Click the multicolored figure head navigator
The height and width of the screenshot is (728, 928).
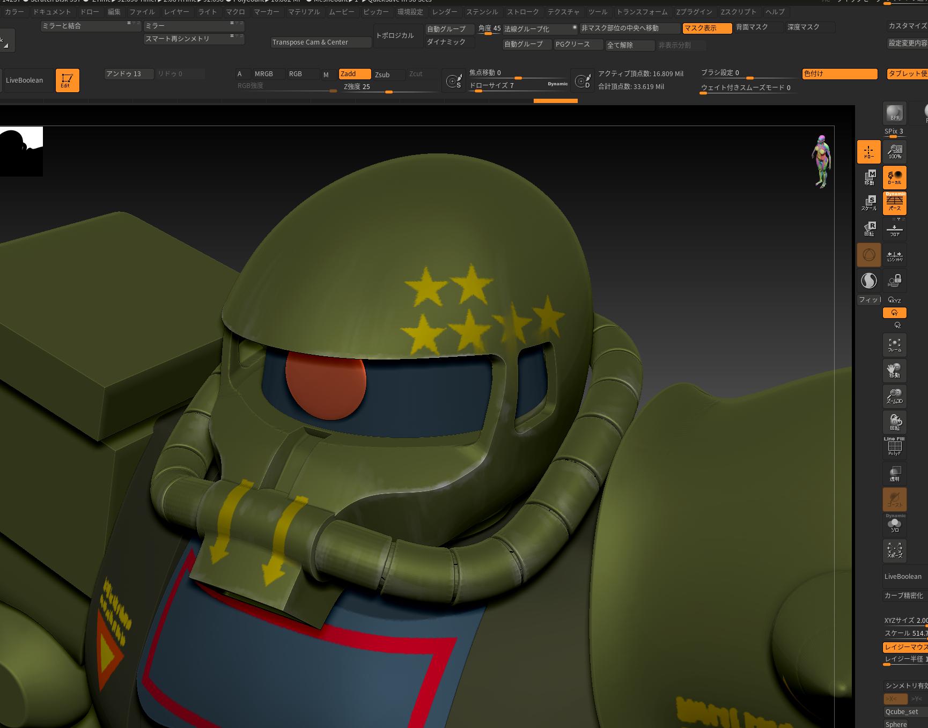(822, 161)
